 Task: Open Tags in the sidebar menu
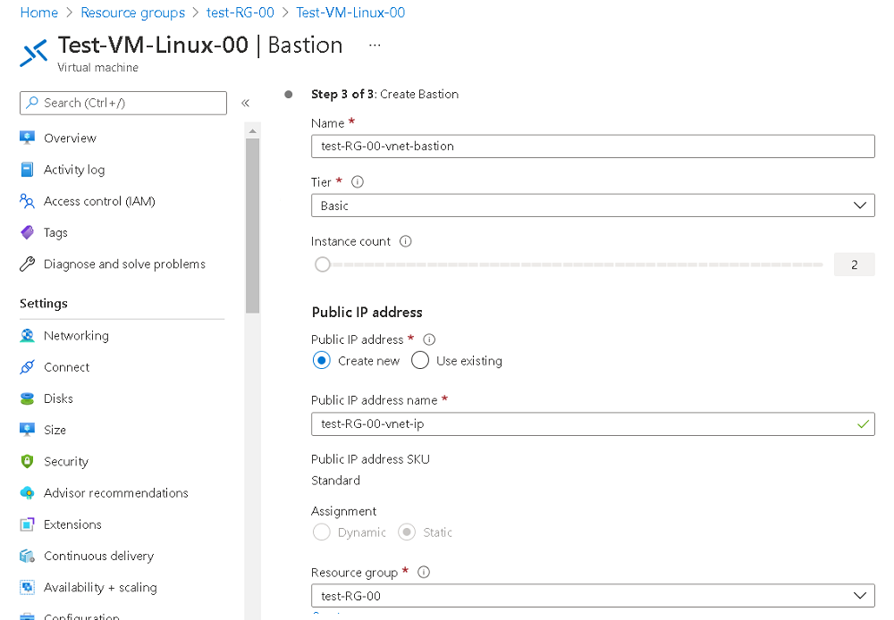55,232
